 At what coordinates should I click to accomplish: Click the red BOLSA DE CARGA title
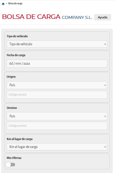pyautogui.click(x=31, y=17)
